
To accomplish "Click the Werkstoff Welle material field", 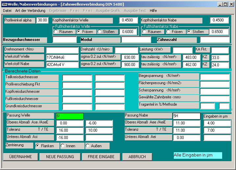I will point(62,57).
